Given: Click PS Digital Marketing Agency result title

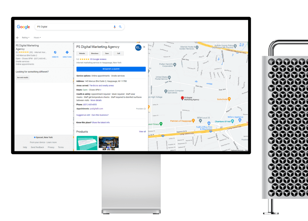Looking at the screenshot, I should coord(27,47).
